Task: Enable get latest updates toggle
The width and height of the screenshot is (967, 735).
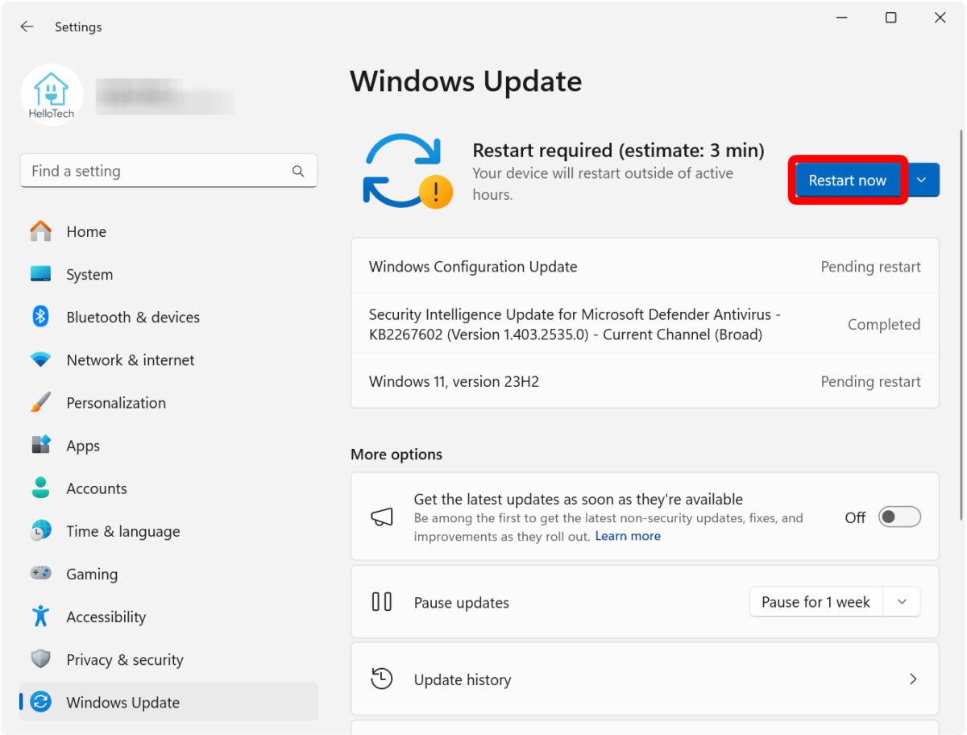Action: pos(899,517)
